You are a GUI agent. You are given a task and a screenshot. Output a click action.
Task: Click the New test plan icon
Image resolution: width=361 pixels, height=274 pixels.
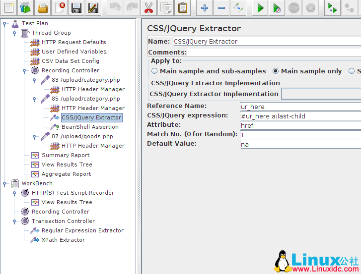[9, 8]
